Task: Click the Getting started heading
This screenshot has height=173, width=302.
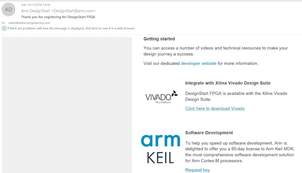Action: [159, 39]
